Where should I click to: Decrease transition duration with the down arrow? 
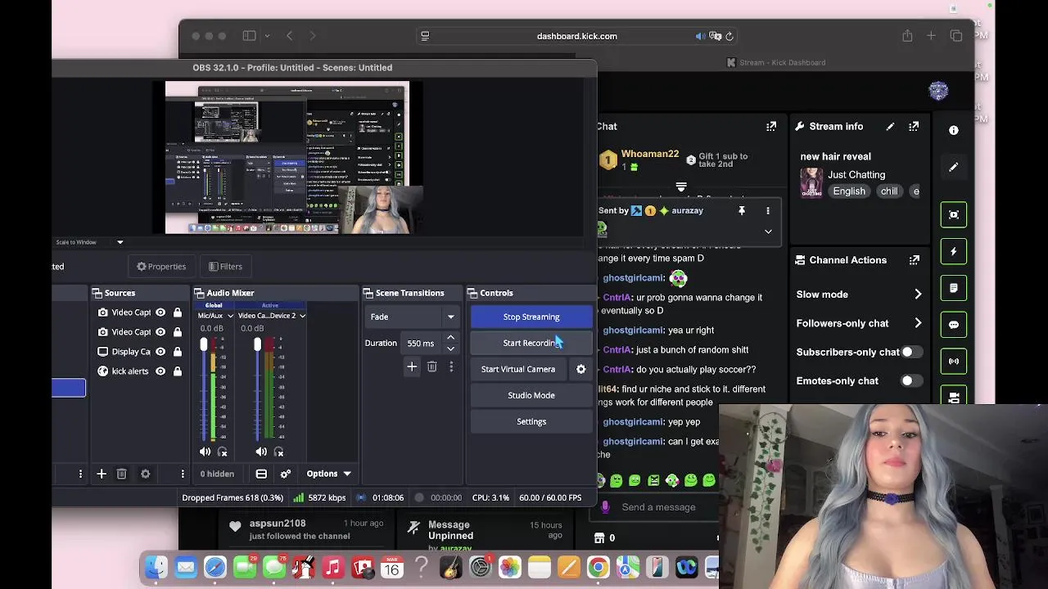click(x=450, y=348)
